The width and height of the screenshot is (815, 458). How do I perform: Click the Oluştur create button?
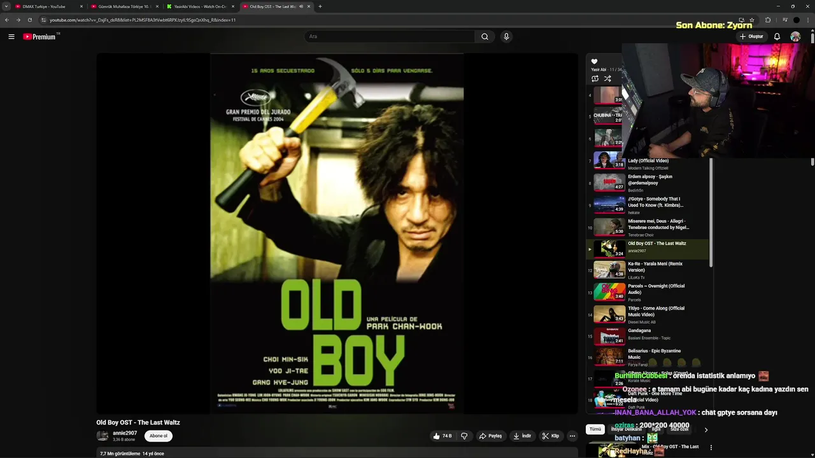(x=751, y=37)
